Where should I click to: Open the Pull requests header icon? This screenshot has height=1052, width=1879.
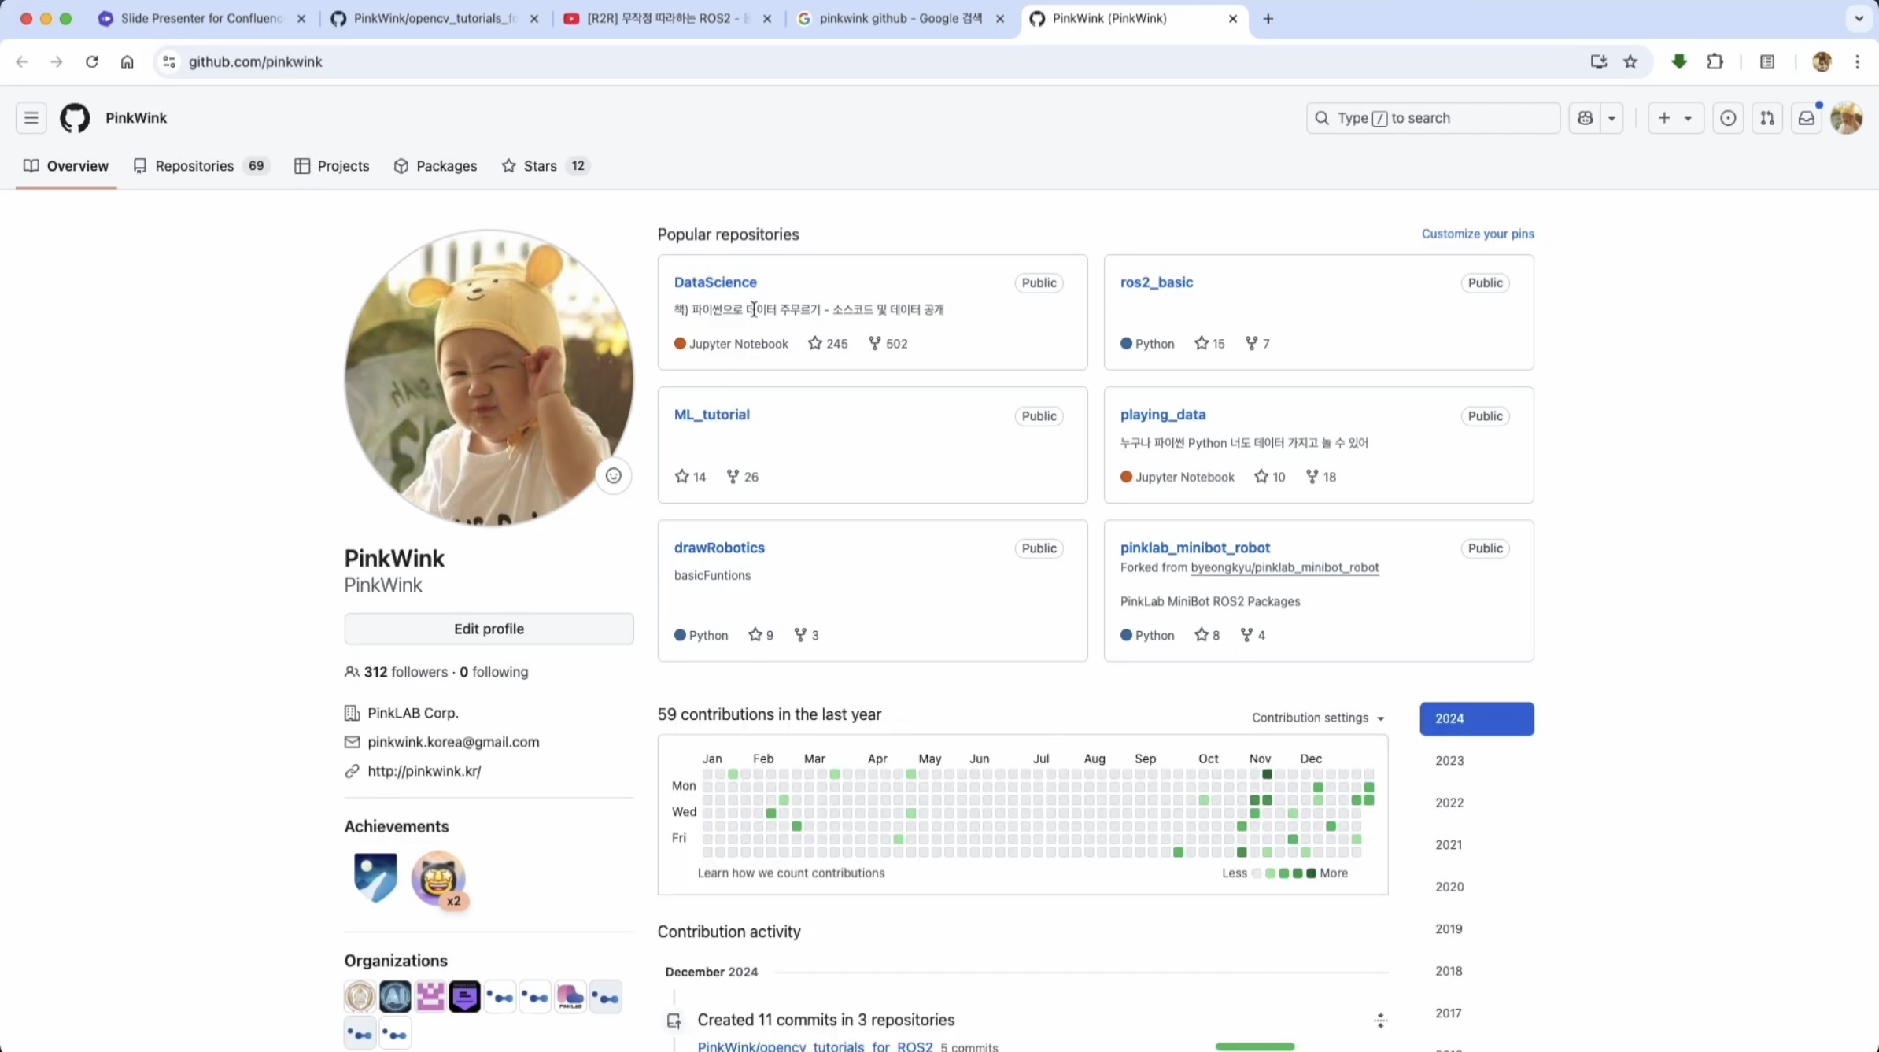coord(1767,118)
